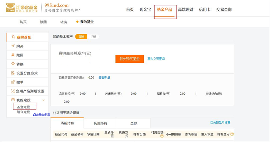Click the 可用份额 help question mark icon
The width and height of the screenshot is (270, 142).
click(x=162, y=136)
